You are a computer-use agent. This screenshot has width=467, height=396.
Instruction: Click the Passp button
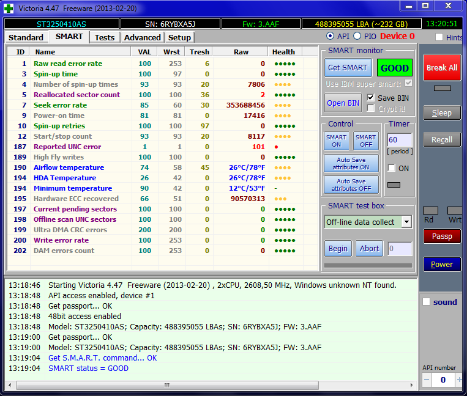tap(442, 236)
